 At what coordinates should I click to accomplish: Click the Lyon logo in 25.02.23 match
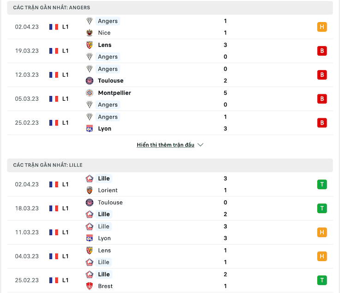coord(89,129)
